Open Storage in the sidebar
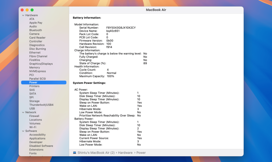272x162 pixels. pos(34,101)
